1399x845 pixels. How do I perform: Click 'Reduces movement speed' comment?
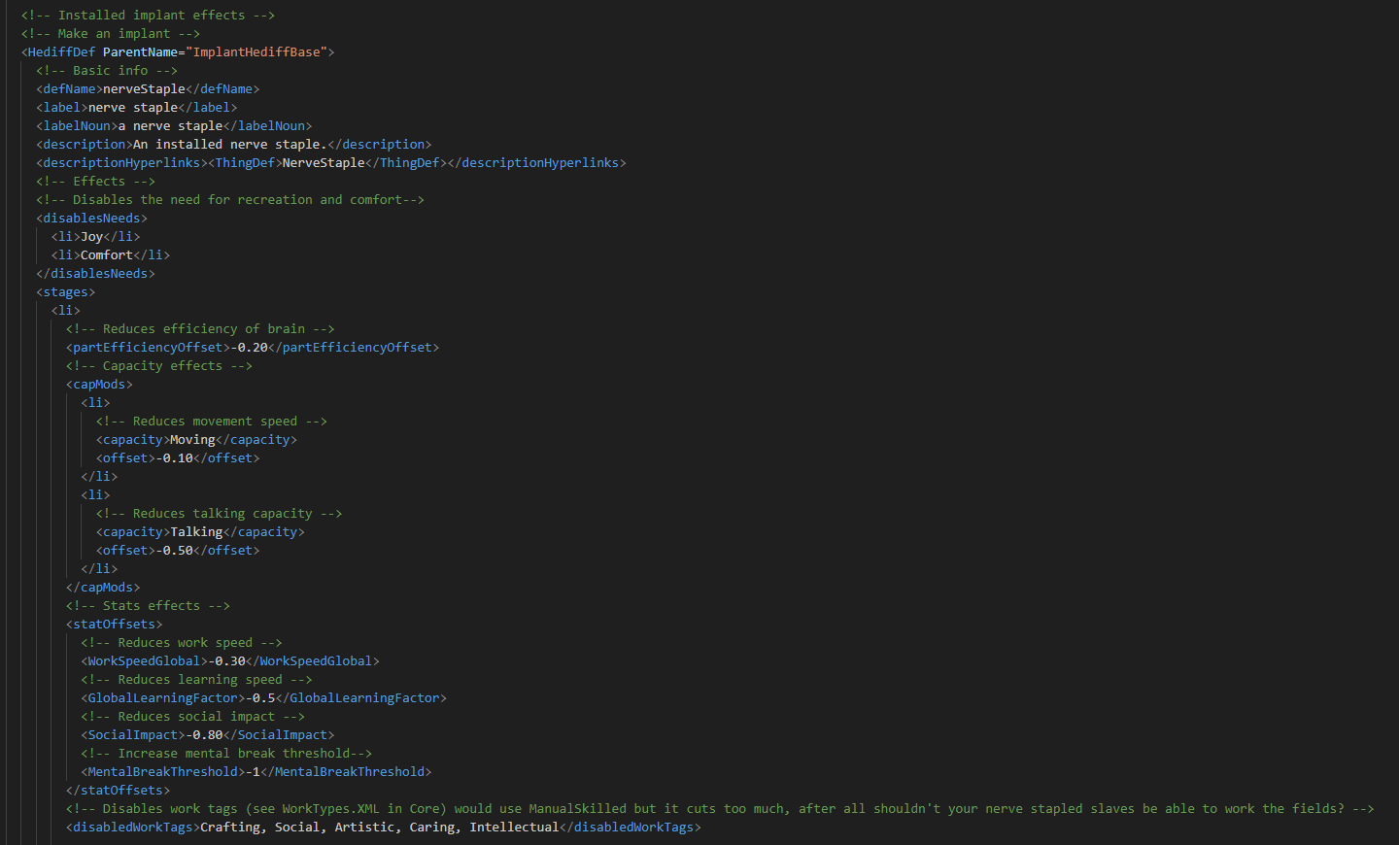pos(212,422)
